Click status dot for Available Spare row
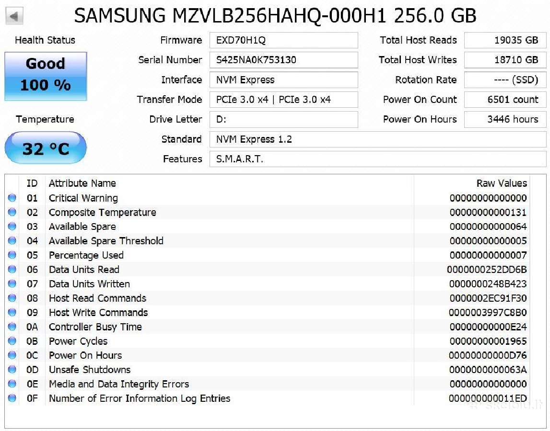 (x=12, y=227)
